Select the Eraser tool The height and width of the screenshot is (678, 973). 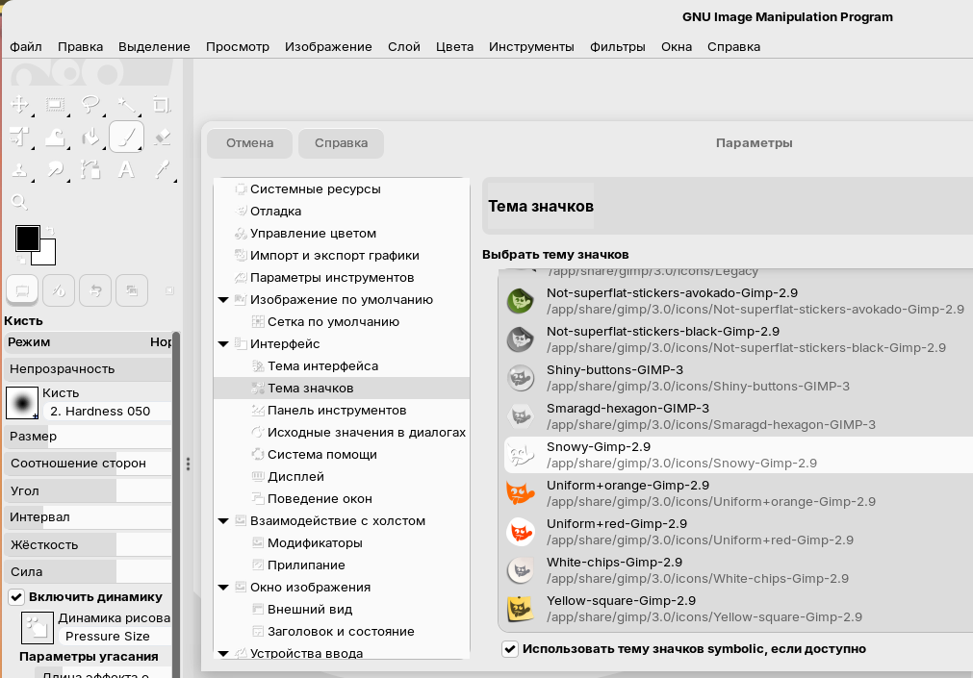coord(162,137)
